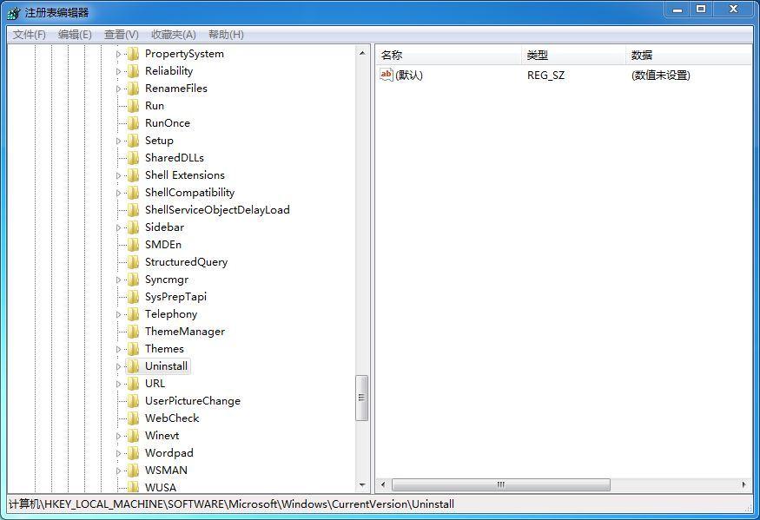
Task: Expand the Wordpad key arrow
Action: click(119, 454)
